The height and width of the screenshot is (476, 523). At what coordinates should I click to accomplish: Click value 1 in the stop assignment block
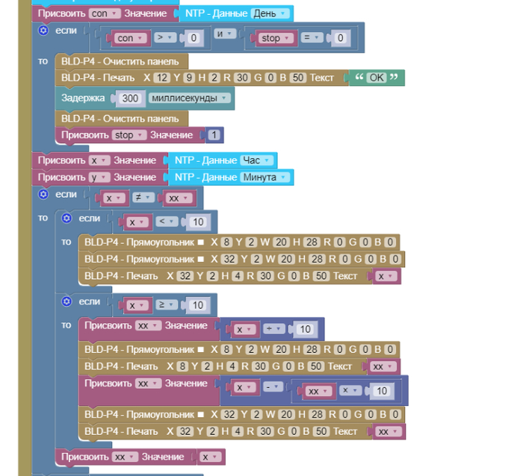tap(214, 135)
